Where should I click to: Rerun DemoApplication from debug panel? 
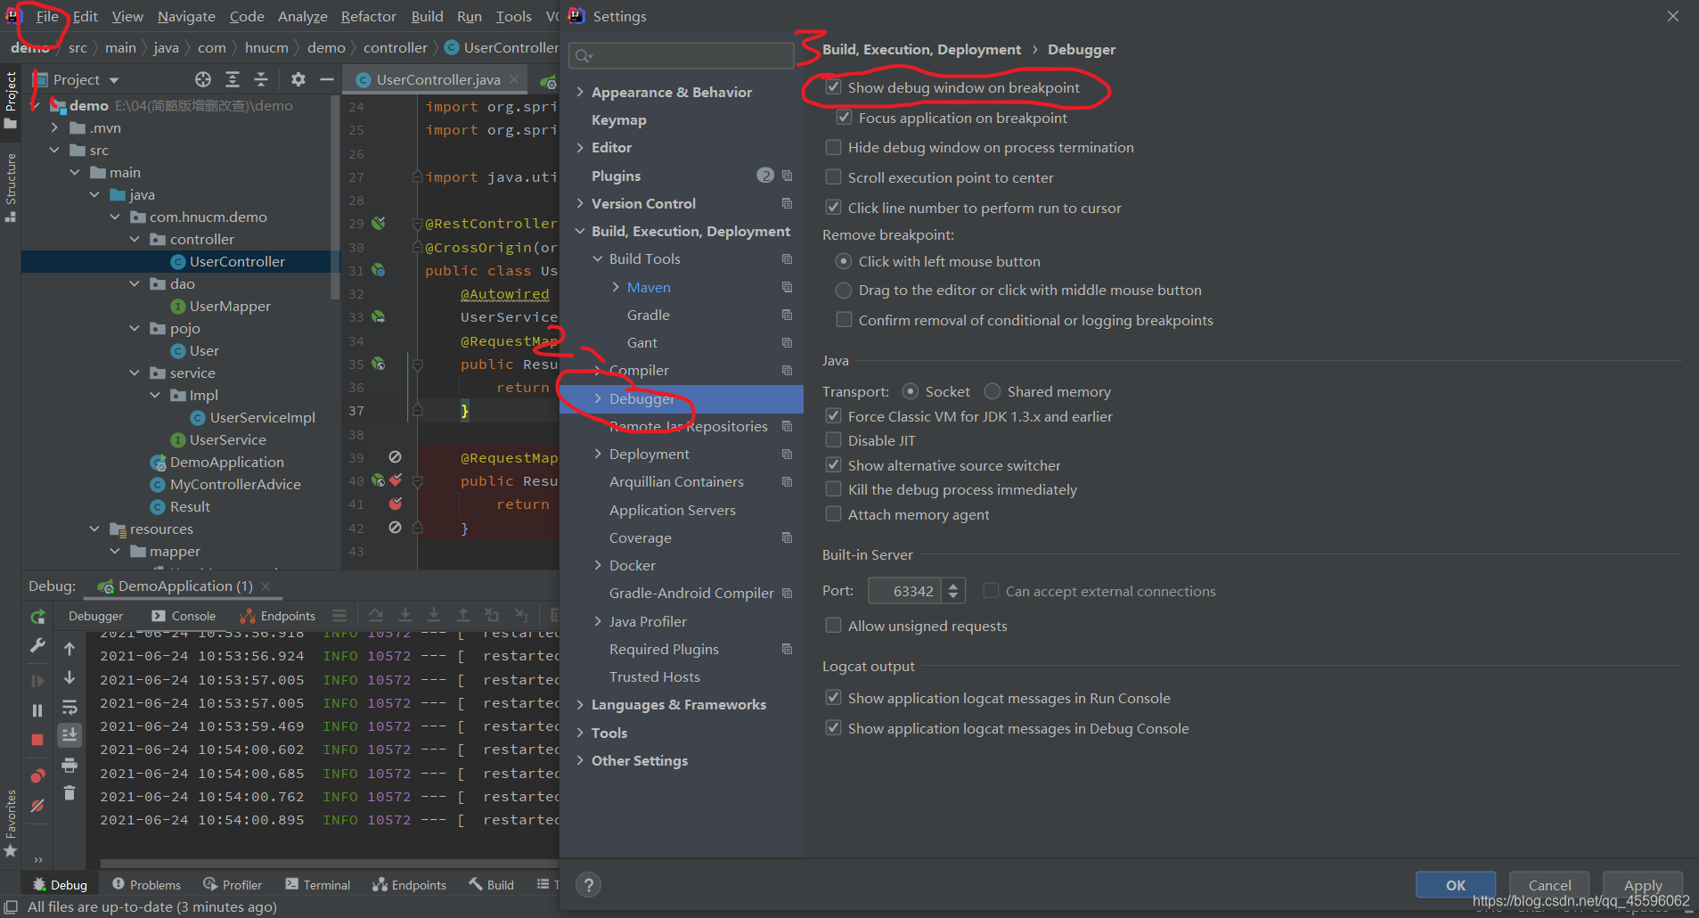tap(37, 617)
